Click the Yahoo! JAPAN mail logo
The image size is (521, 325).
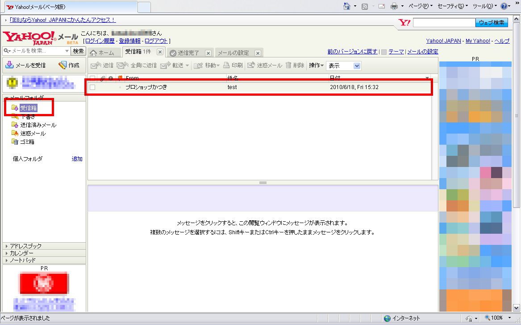(40, 38)
